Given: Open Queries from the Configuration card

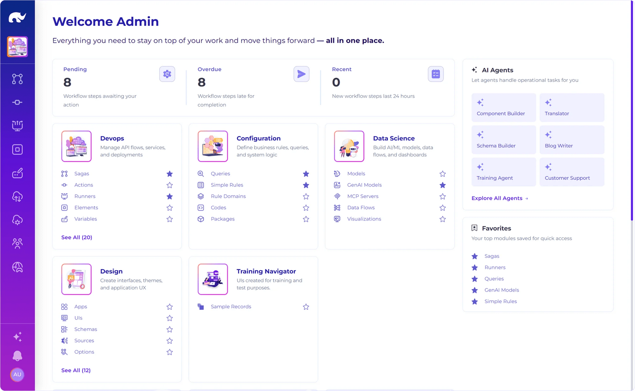Looking at the screenshot, I should pos(220,173).
